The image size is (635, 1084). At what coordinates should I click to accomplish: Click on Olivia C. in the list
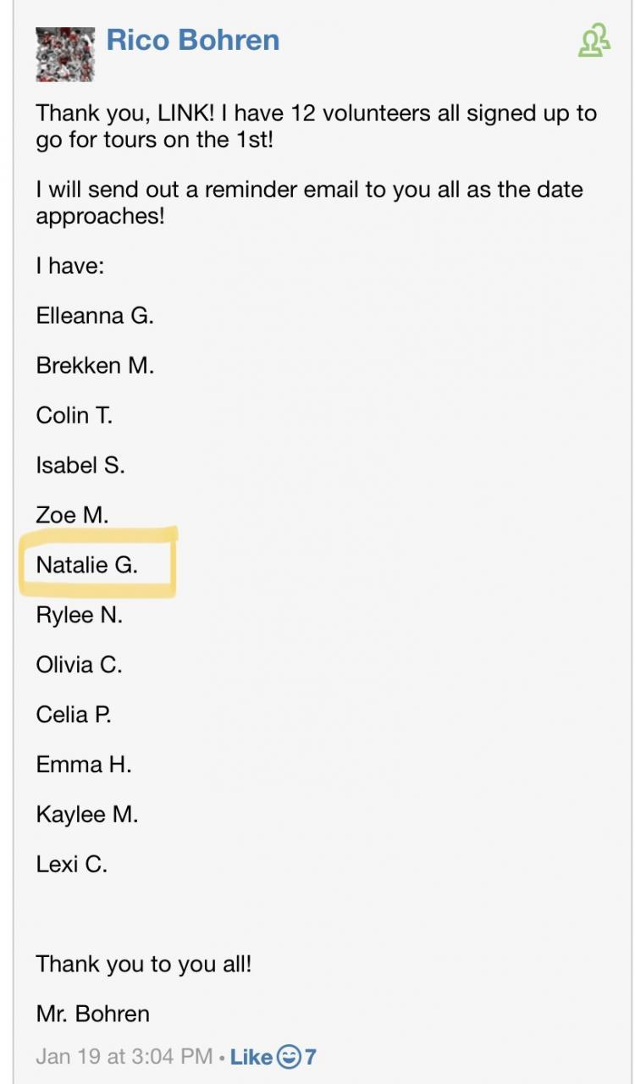pos(80,665)
